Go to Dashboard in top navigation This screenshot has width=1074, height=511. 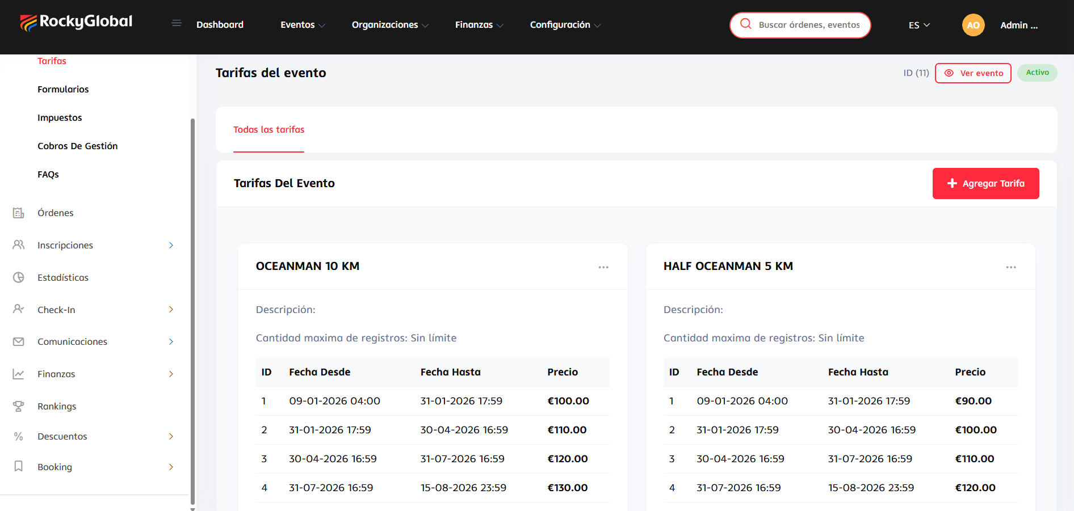click(220, 25)
